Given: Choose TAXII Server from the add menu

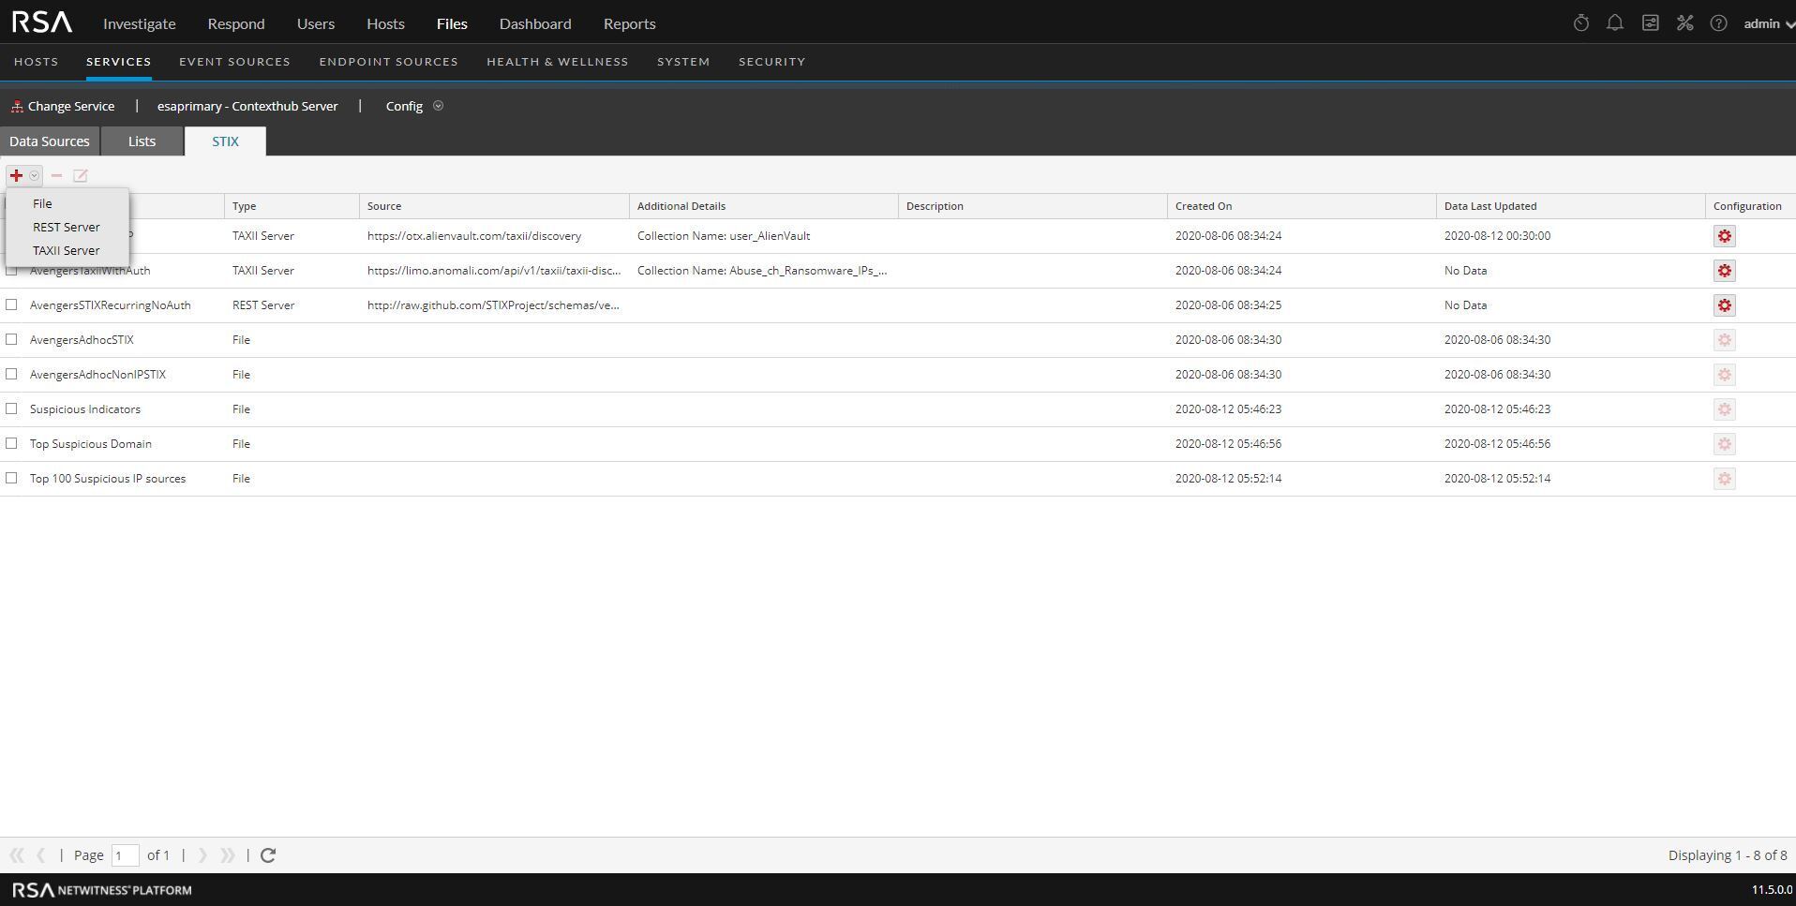Looking at the screenshot, I should pyautogui.click(x=66, y=251).
